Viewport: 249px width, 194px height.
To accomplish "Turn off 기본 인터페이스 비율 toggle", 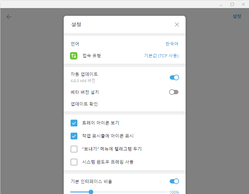I will click(x=174, y=181).
